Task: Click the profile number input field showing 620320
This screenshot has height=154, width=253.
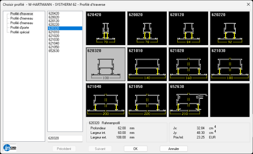Action: (65, 138)
